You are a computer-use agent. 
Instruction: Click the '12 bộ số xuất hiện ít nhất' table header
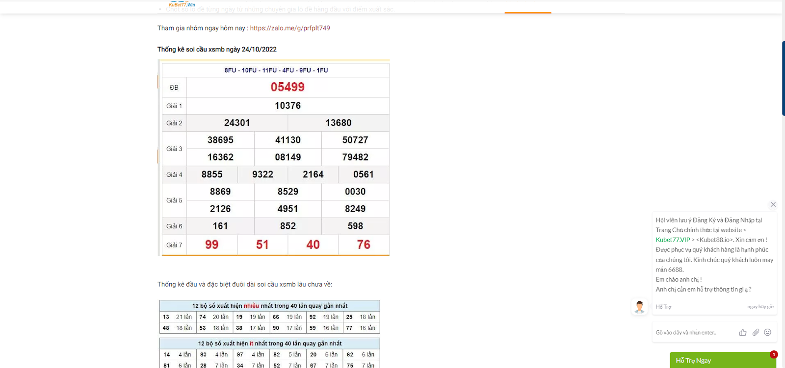pos(270,343)
